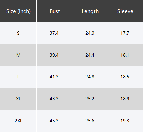Select the 2XL size row label
This screenshot has width=143, height=132.
[18, 121]
